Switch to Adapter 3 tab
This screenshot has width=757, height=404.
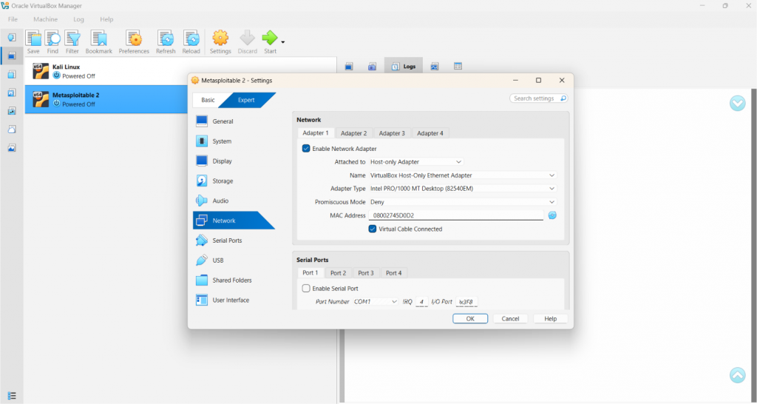point(392,133)
